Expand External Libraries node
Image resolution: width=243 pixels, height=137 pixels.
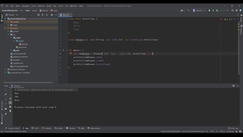[x=5, y=69]
